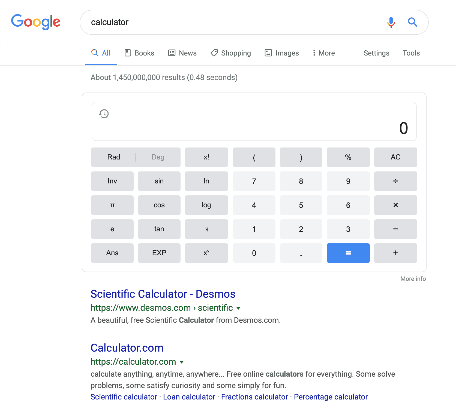Image resolution: width=456 pixels, height=412 pixels.
Task: Click the Google logo
Action: point(36,22)
